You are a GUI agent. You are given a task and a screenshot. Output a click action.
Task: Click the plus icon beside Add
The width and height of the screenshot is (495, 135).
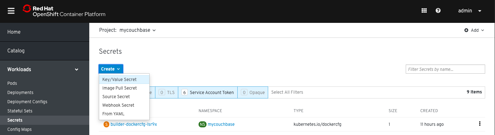466,30
